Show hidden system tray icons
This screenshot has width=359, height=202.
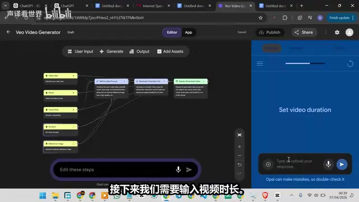click(292, 195)
